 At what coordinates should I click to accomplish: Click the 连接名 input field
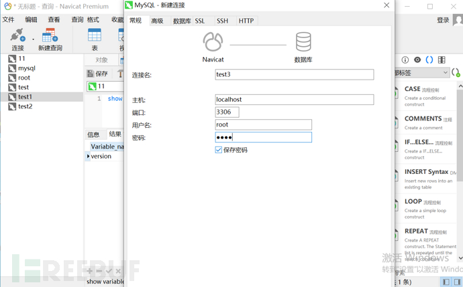point(295,74)
